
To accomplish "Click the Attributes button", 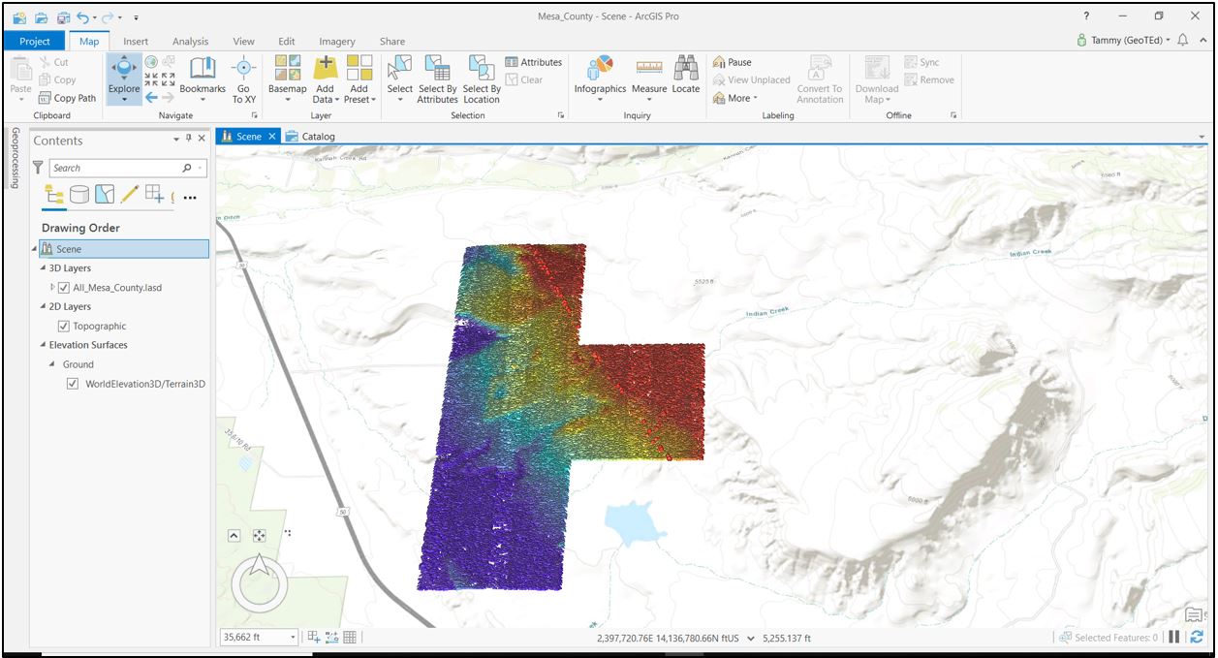I will (533, 62).
